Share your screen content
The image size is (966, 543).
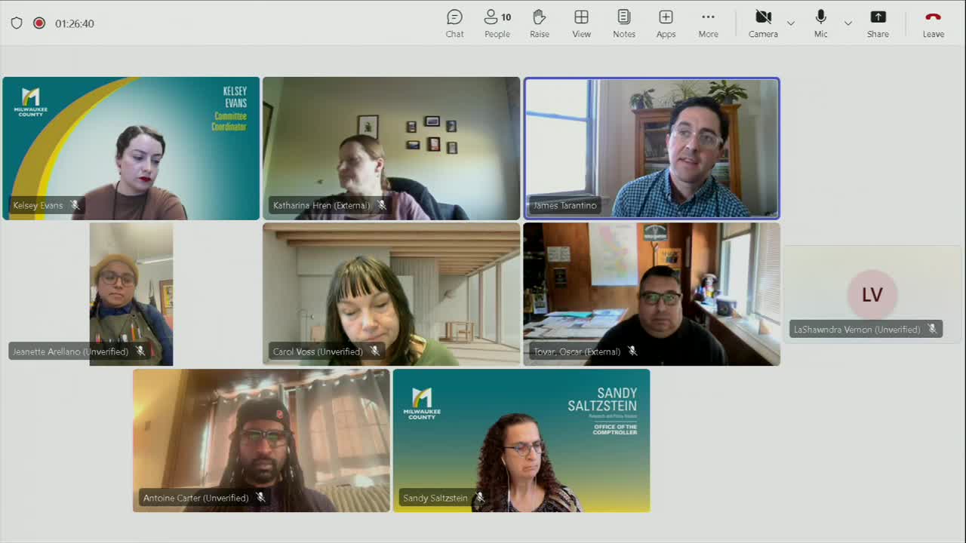pyautogui.click(x=878, y=23)
